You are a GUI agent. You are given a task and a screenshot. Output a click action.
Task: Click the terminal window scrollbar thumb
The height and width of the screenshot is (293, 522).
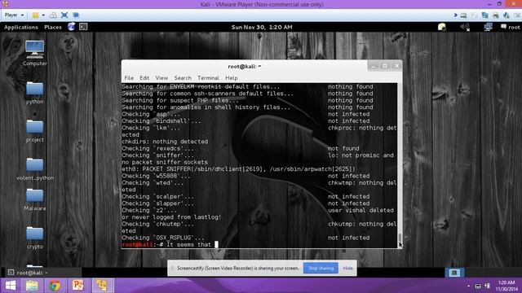[400, 240]
